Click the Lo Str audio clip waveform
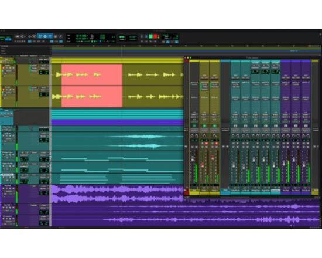The width and height of the screenshot is (322, 258). 117,141
